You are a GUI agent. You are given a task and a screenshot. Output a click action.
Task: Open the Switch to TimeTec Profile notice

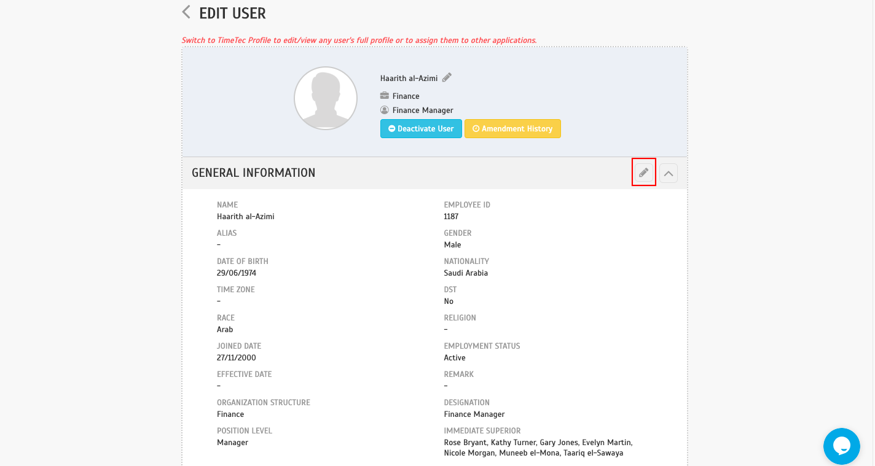[x=359, y=40]
